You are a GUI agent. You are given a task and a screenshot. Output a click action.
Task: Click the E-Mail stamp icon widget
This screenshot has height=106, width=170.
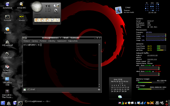[x=118, y=10]
